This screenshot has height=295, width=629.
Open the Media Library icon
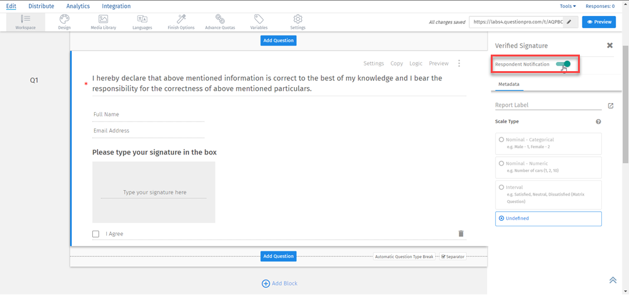pyautogui.click(x=103, y=19)
